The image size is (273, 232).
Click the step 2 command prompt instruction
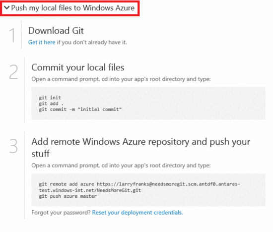click(x=121, y=79)
